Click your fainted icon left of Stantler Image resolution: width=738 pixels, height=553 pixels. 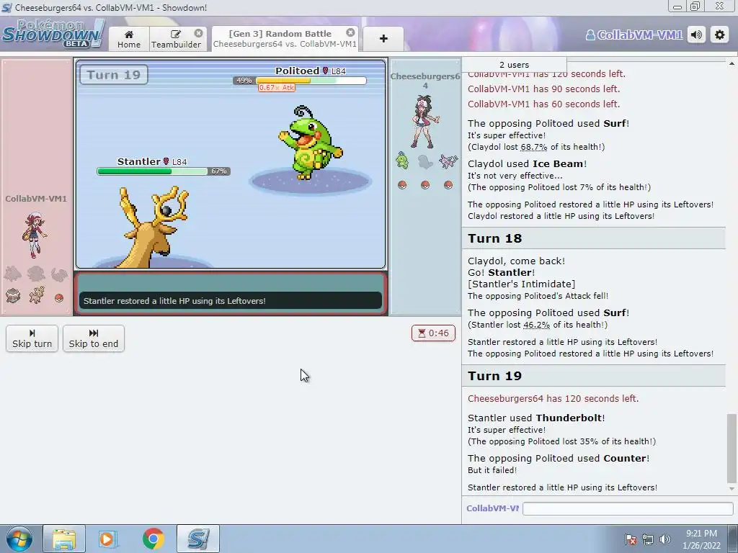(x=13, y=296)
